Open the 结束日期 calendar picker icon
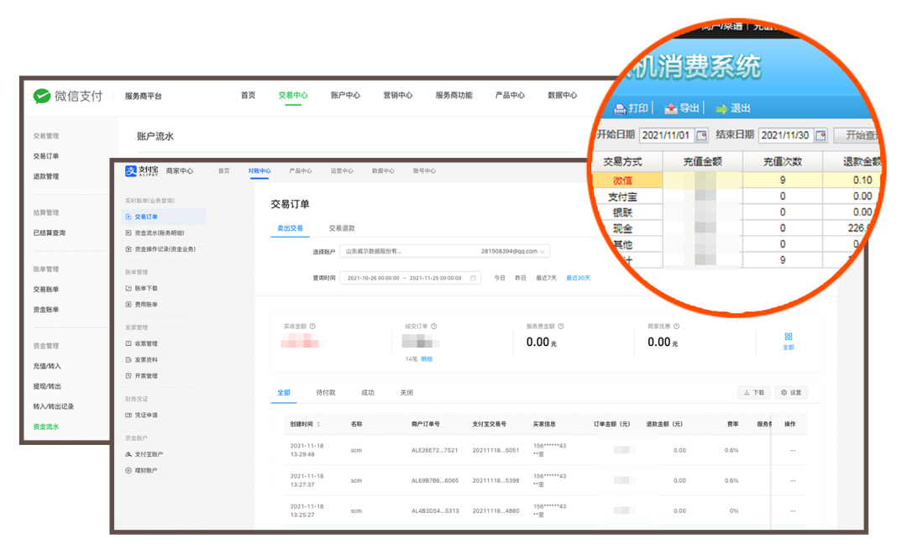907x555 pixels. pyautogui.click(x=820, y=136)
